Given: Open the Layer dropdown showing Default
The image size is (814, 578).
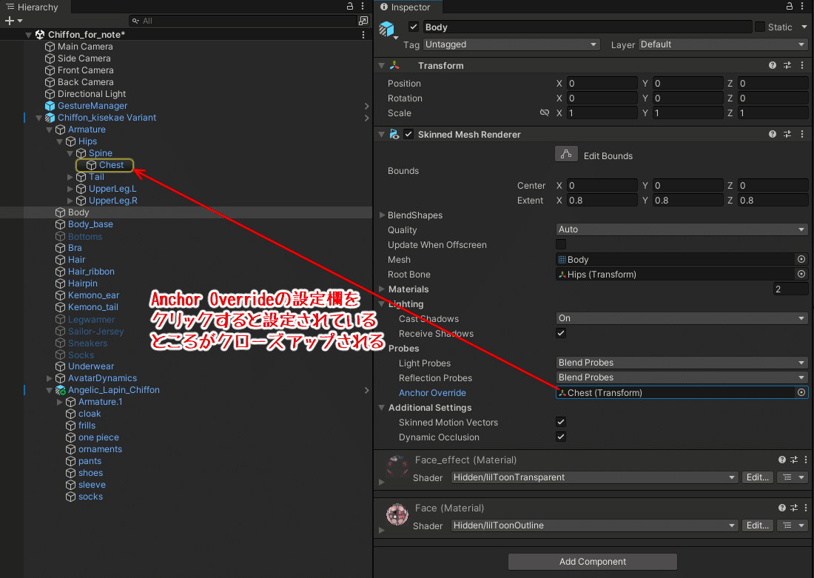Looking at the screenshot, I should (723, 44).
